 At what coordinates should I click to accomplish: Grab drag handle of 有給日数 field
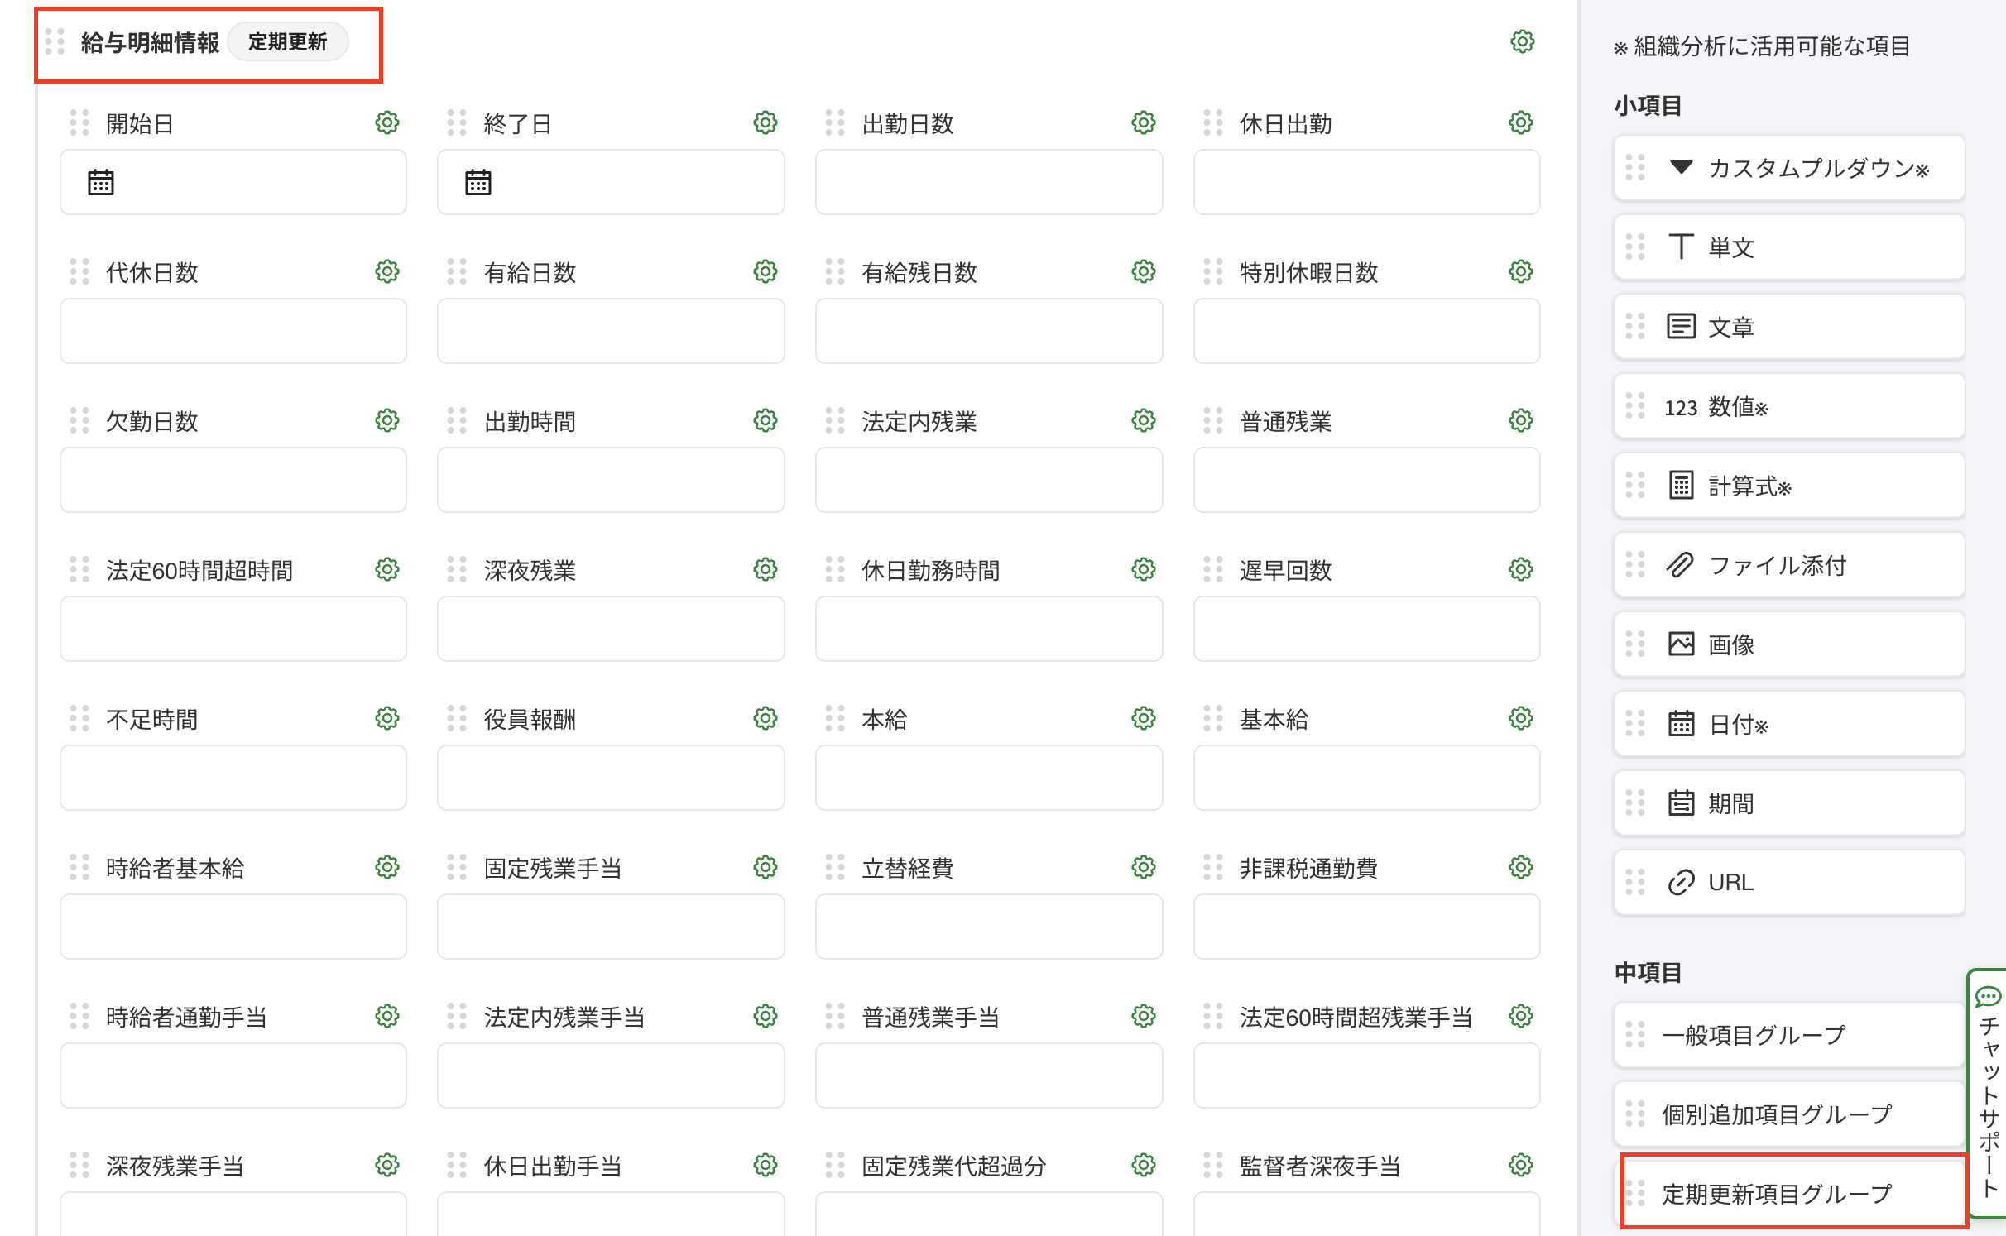tap(457, 272)
